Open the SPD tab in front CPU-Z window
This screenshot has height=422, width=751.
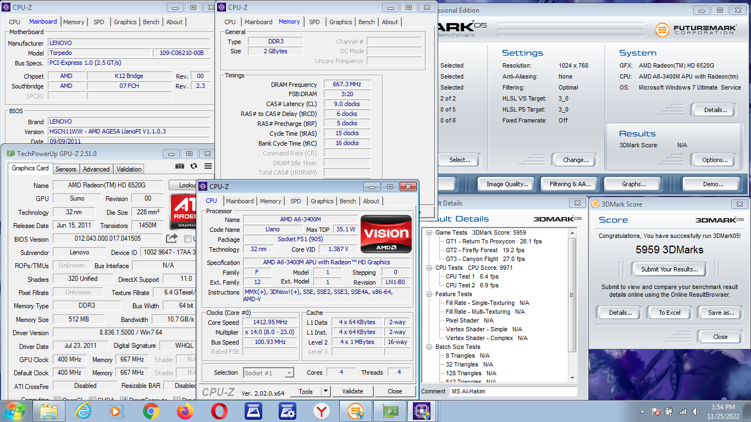(295, 201)
